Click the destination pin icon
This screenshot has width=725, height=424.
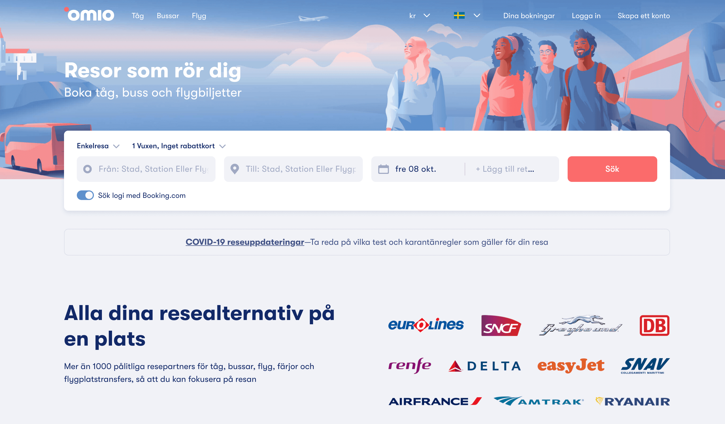[x=235, y=169]
